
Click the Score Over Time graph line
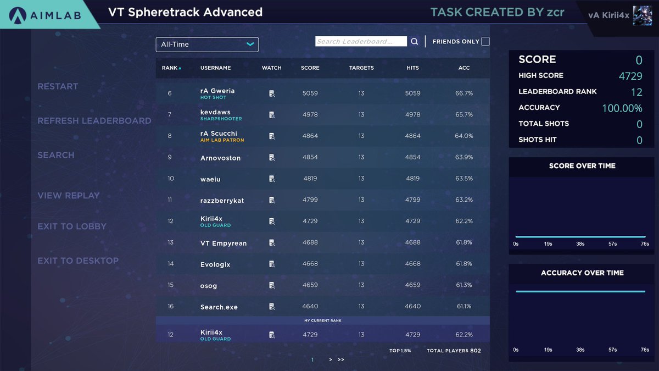(x=580, y=237)
